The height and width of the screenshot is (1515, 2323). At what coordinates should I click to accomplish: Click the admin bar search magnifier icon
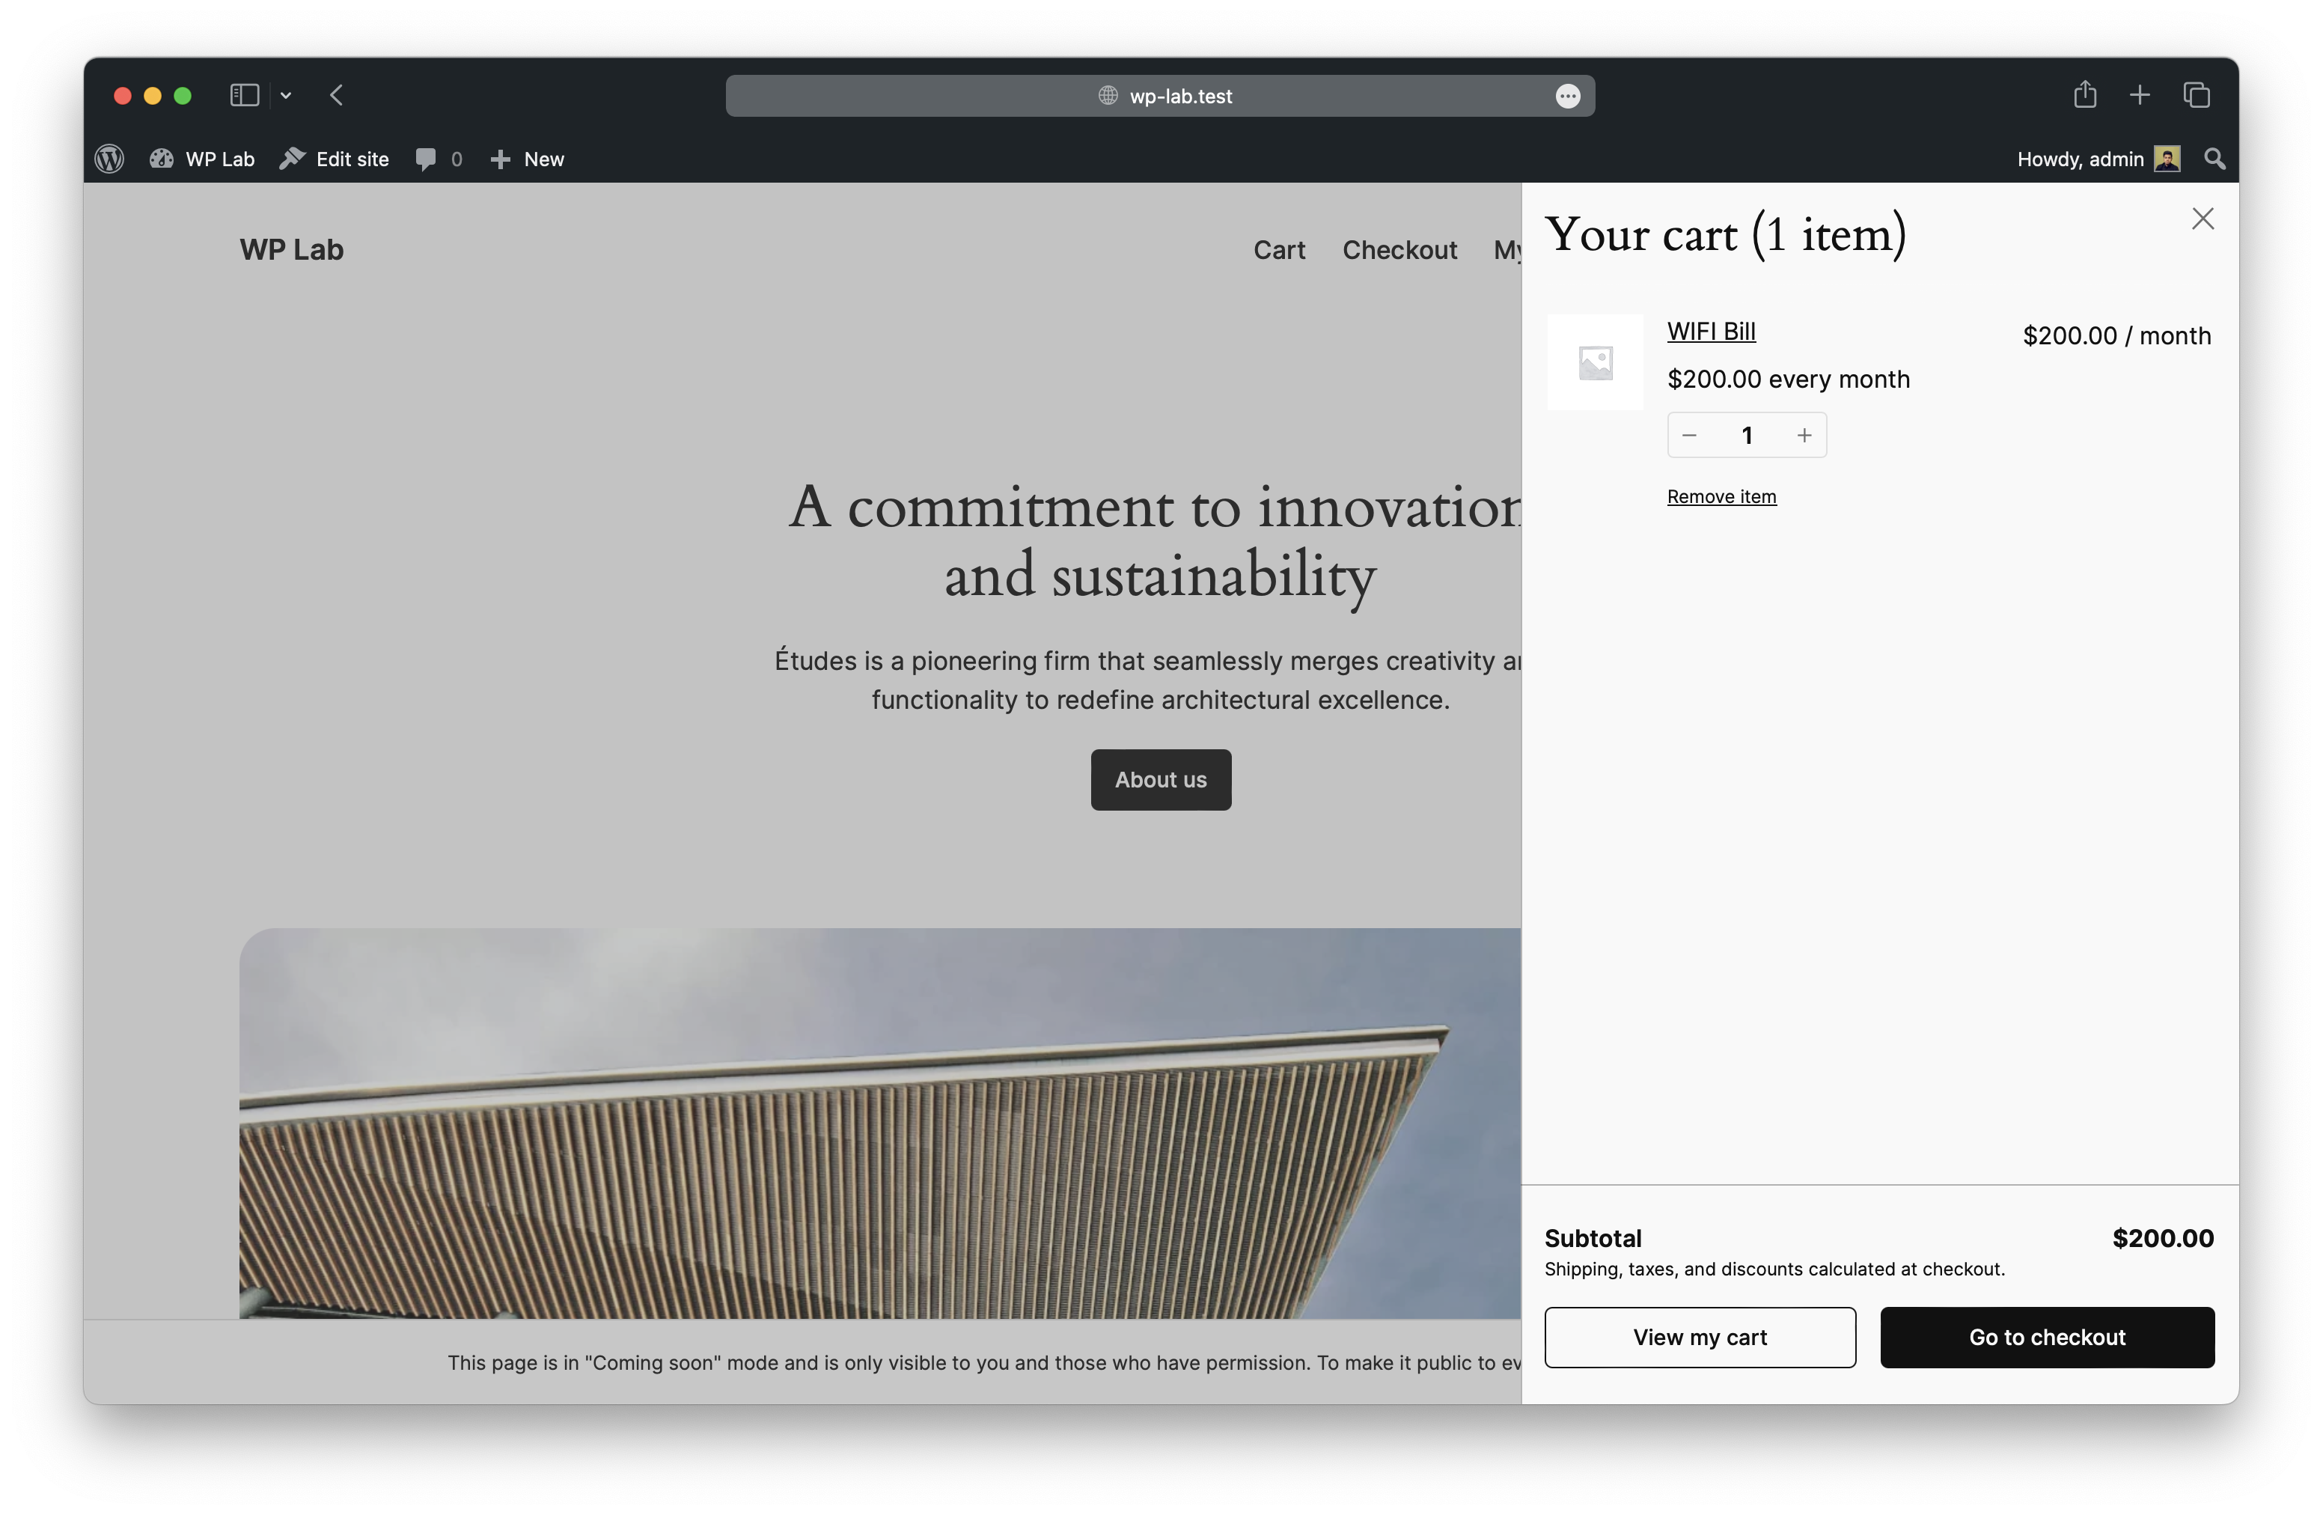tap(2214, 159)
